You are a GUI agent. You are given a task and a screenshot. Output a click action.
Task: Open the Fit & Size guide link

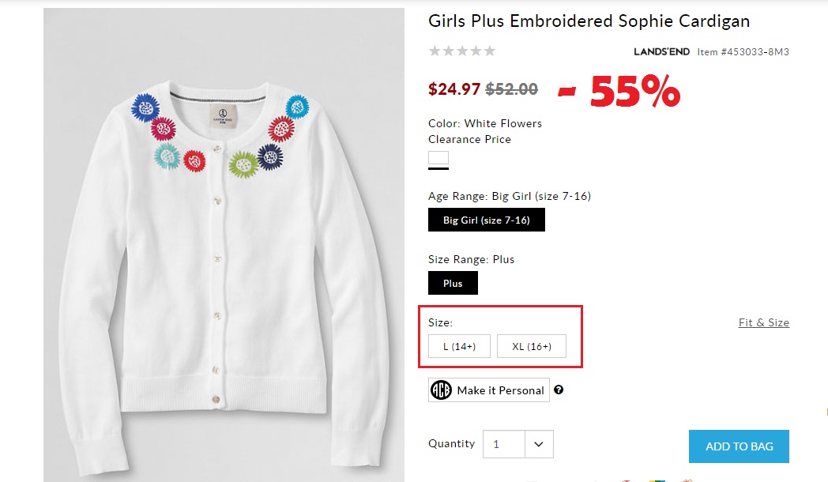pyautogui.click(x=763, y=322)
